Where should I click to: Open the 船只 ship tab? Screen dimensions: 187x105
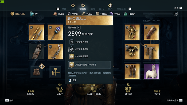pos(101,9)
